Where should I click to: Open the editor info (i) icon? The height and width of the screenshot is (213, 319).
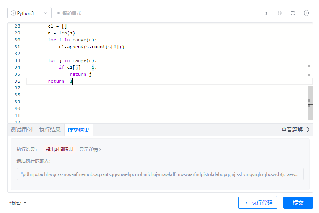click(x=266, y=13)
